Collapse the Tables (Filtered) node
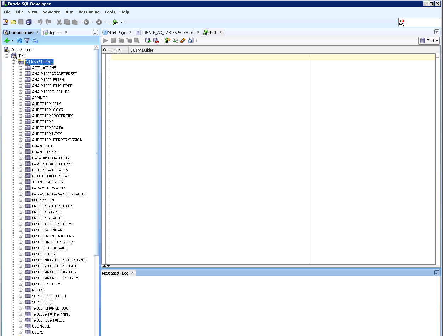443x336 pixels. point(14,62)
